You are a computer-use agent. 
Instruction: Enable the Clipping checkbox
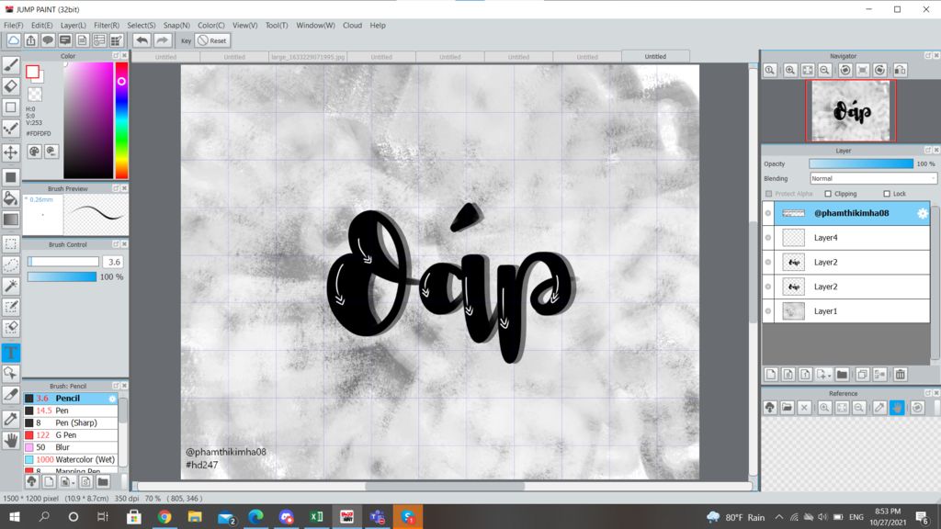pyautogui.click(x=828, y=194)
